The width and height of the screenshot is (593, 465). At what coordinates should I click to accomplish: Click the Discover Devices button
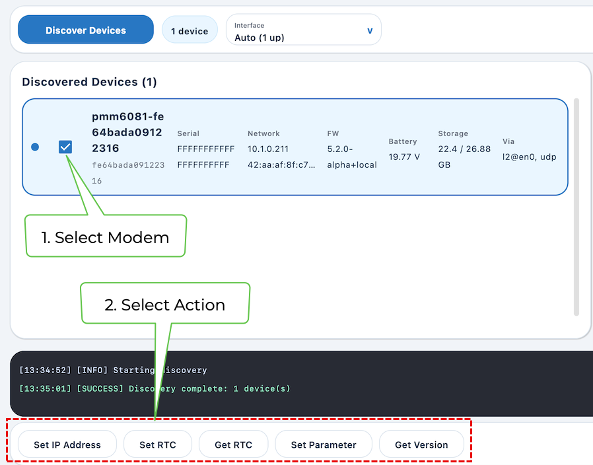click(x=86, y=30)
